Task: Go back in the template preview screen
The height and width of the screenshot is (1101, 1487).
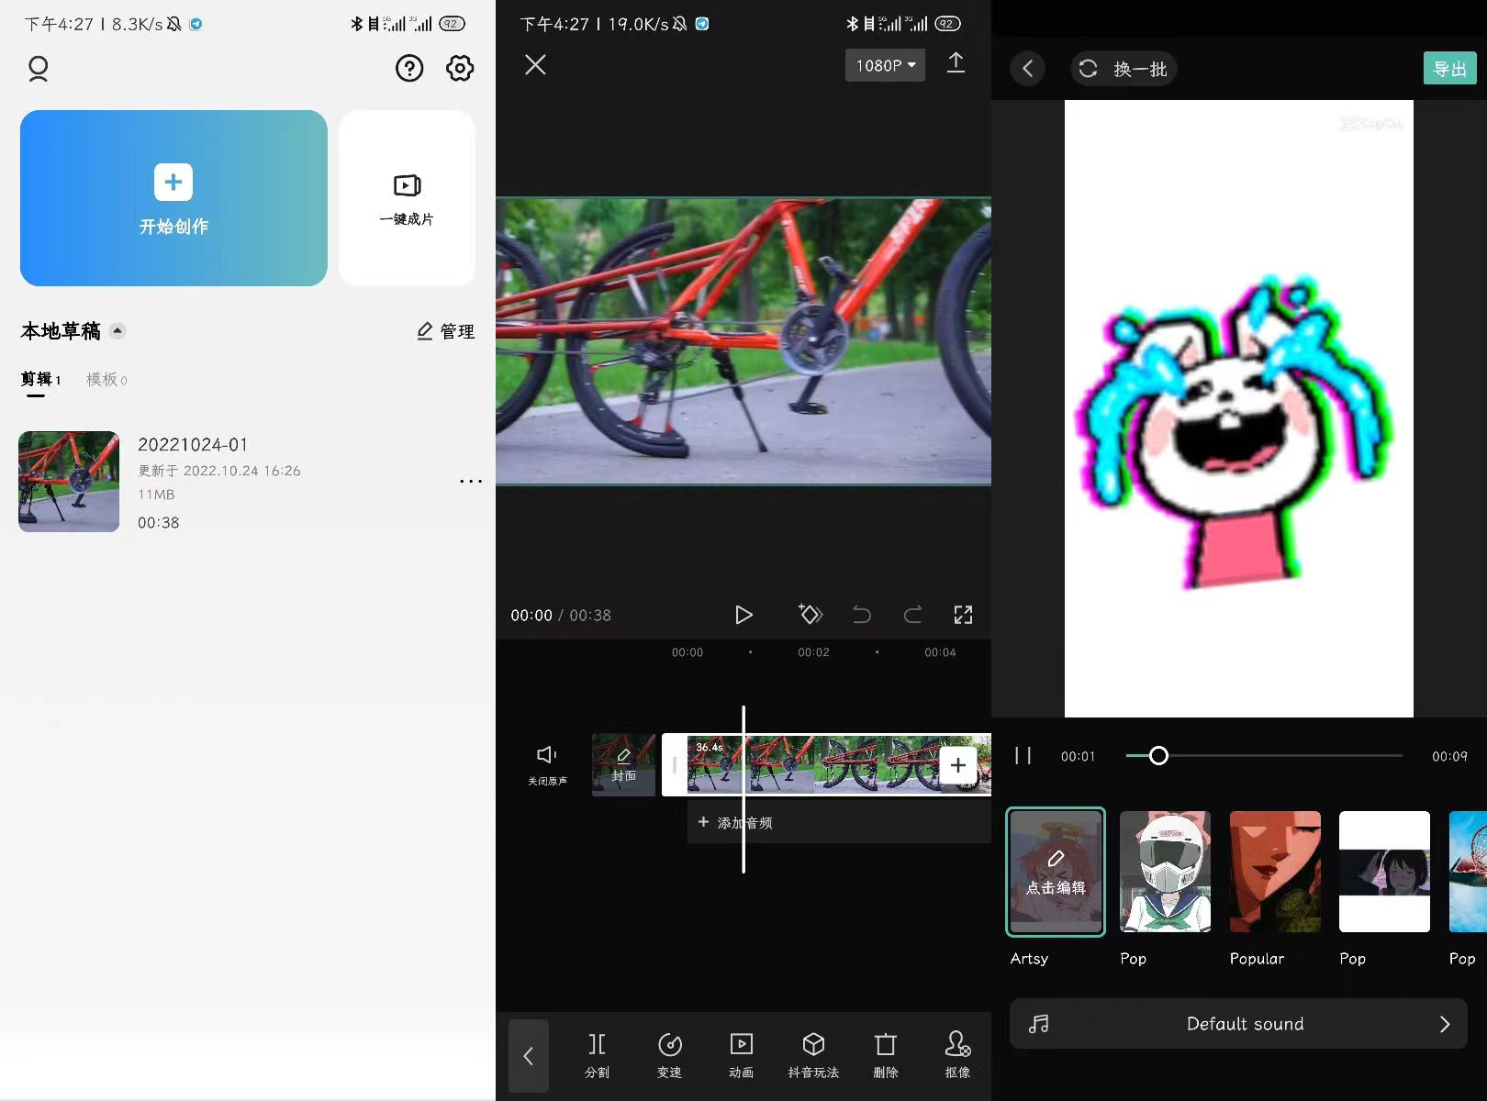Action: pos(1027,69)
